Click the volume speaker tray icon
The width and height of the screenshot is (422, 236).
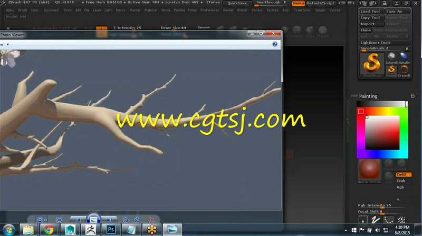pyautogui.click(x=378, y=230)
